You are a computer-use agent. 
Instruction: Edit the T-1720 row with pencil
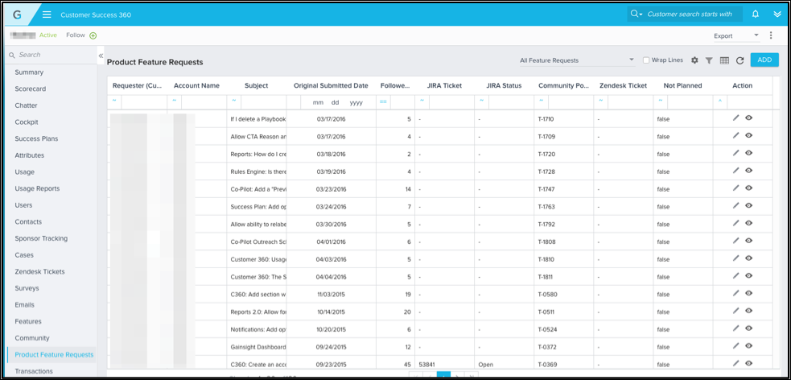735,153
